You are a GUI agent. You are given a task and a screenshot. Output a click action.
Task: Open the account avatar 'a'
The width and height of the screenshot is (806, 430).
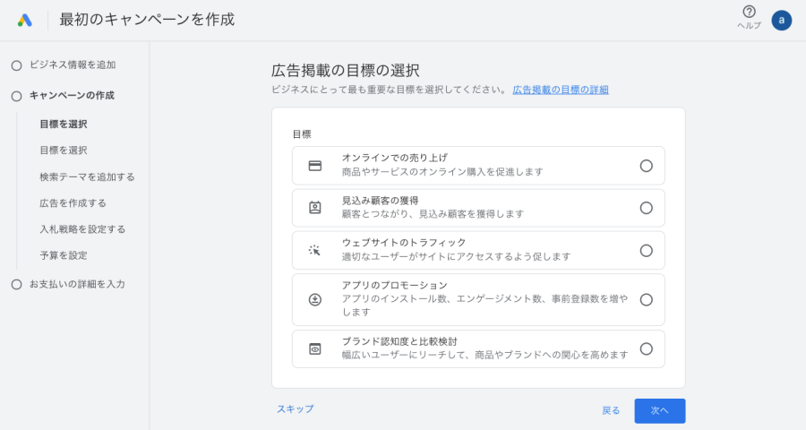pos(781,20)
